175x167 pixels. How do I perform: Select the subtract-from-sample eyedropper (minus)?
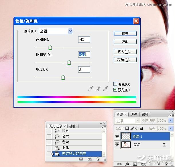105,88
